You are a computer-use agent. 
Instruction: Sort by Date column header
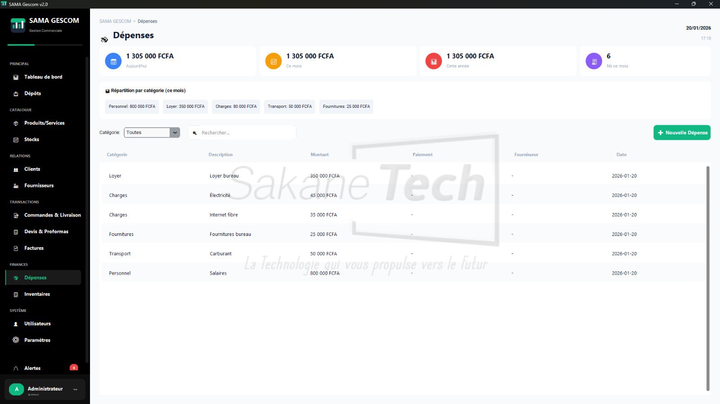(x=621, y=155)
